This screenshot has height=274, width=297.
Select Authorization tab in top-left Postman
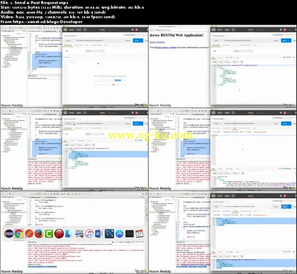click(68, 45)
